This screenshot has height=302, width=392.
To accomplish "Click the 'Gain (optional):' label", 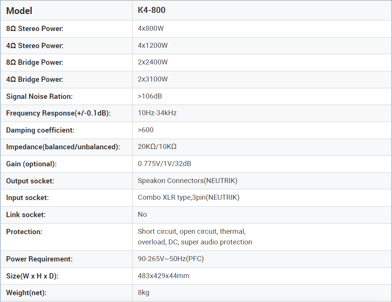I will pyautogui.click(x=31, y=164).
